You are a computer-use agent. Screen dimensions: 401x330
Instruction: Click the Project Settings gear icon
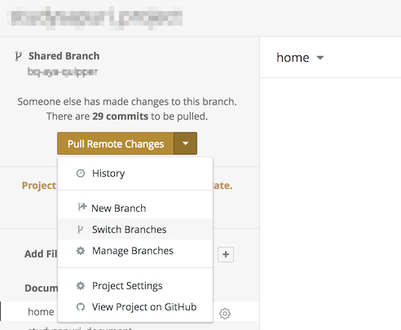click(81, 286)
